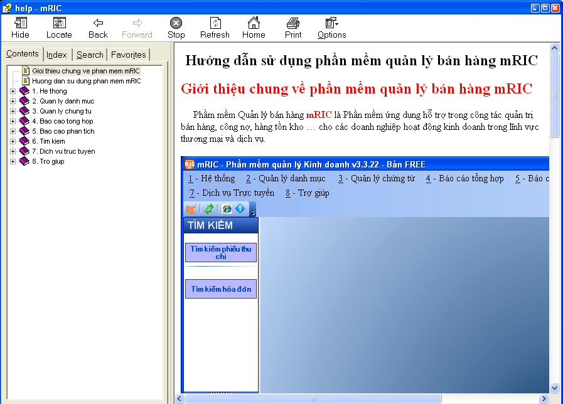Expand the 4. Bao cao tong hop node

(13, 121)
